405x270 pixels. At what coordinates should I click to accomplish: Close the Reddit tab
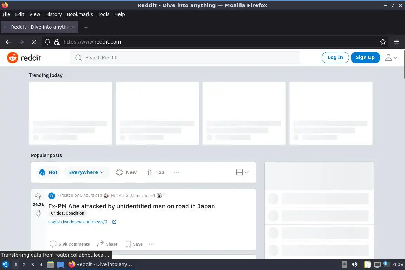[x=73, y=27]
